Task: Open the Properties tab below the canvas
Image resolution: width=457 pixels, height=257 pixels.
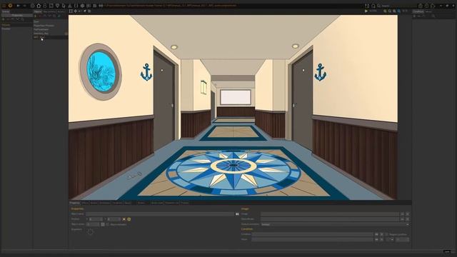Action: click(x=74, y=203)
